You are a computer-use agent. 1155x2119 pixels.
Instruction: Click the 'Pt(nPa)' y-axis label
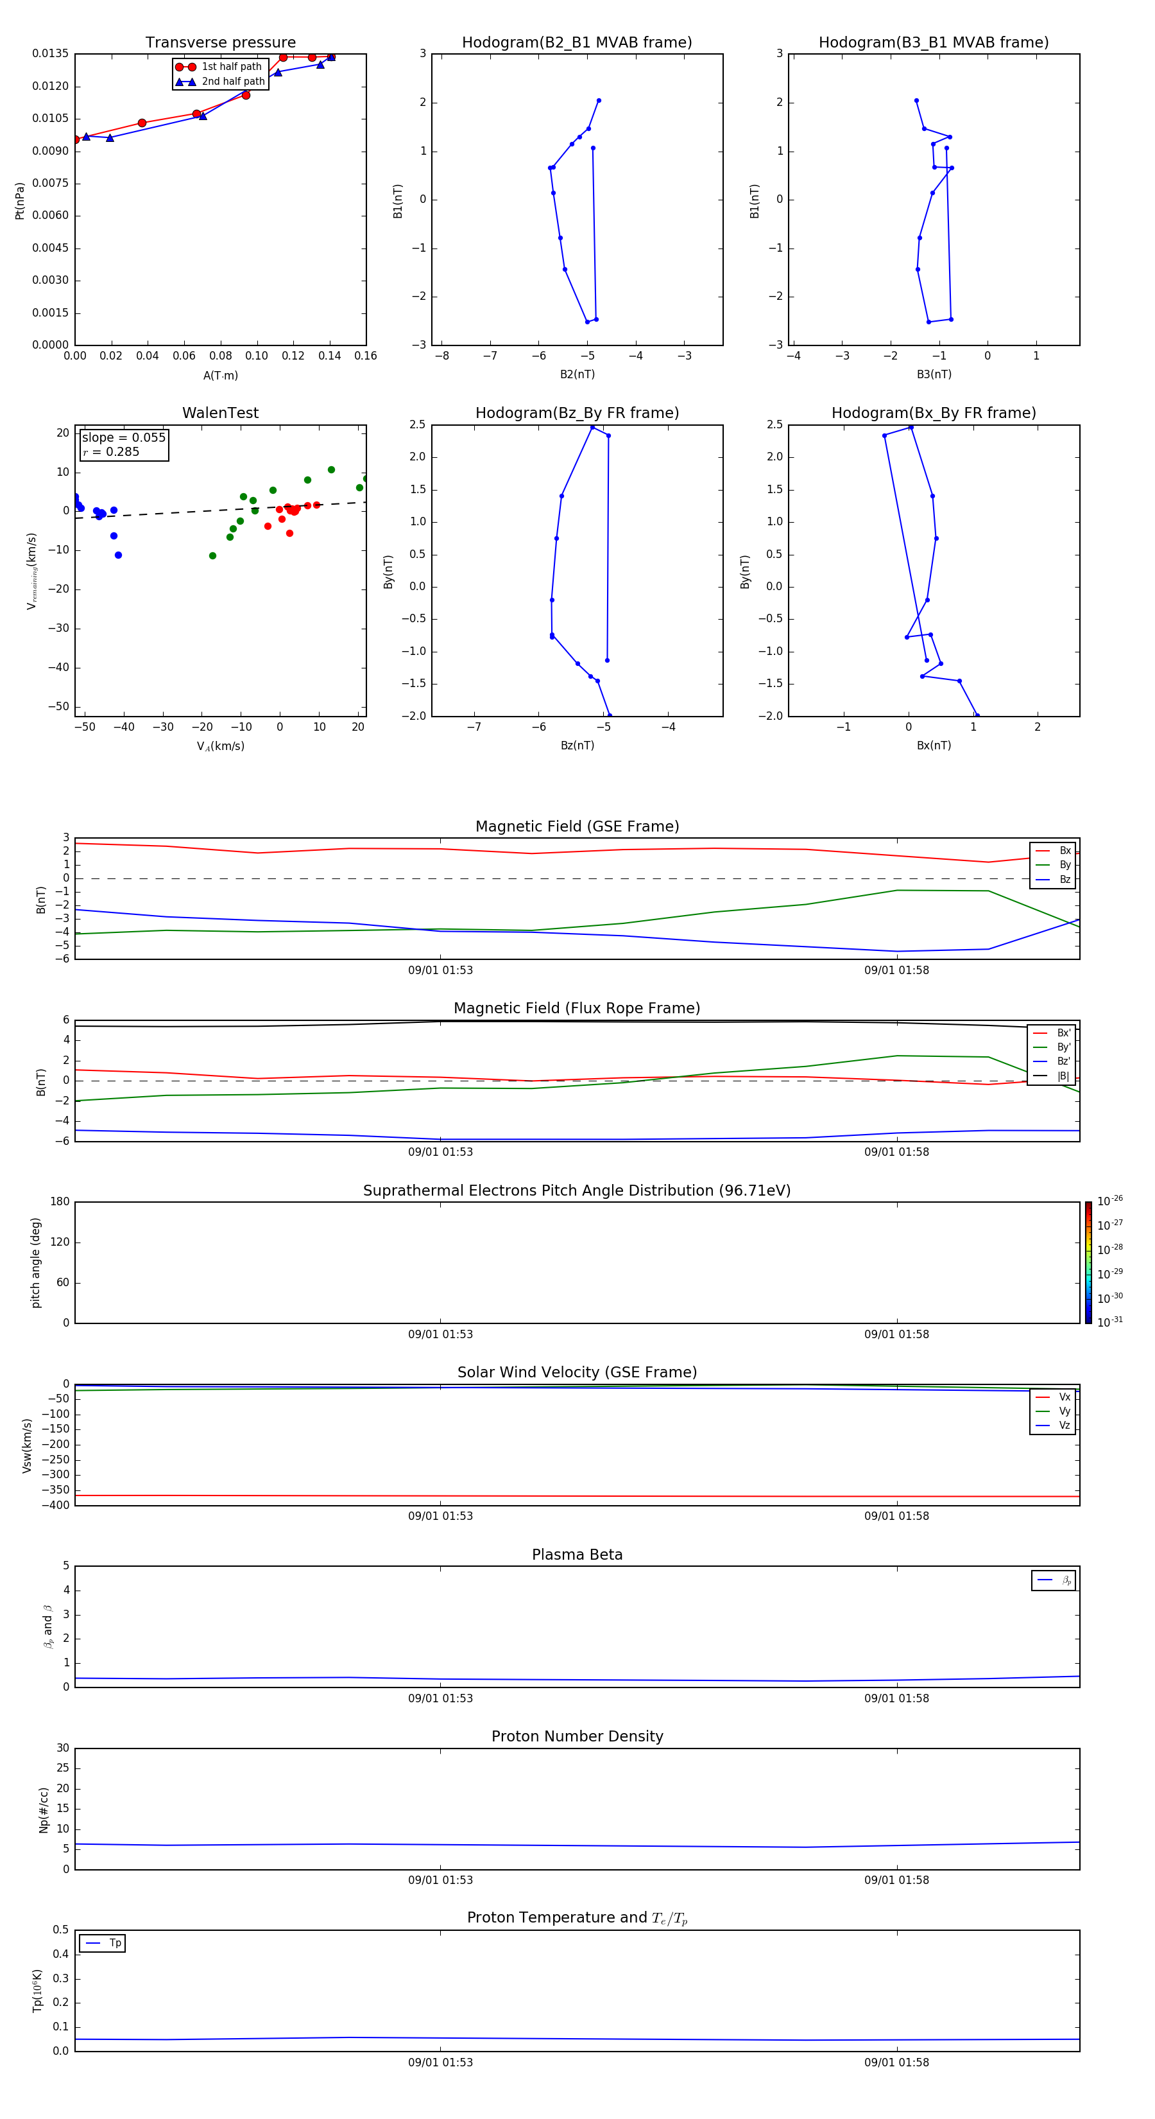(20, 200)
